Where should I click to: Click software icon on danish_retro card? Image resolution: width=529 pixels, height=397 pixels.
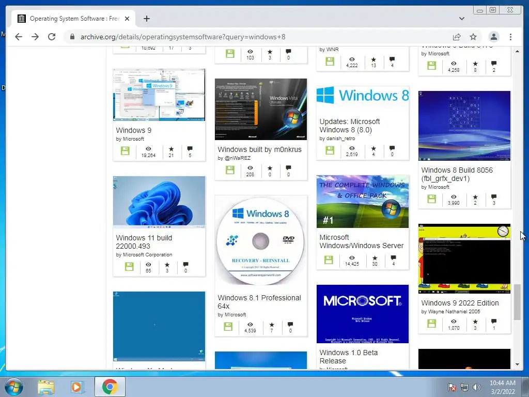pos(330,150)
